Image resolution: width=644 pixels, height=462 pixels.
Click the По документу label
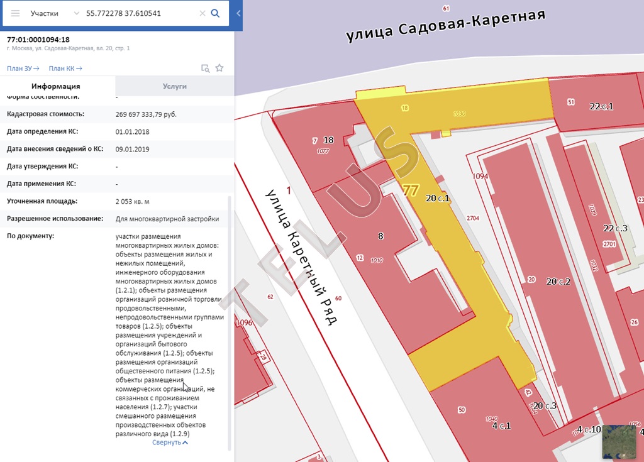click(30, 236)
